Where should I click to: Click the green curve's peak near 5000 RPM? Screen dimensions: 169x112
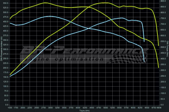click(105, 3)
